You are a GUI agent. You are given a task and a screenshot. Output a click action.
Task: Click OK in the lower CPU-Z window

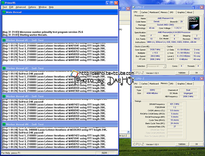coord(196,144)
